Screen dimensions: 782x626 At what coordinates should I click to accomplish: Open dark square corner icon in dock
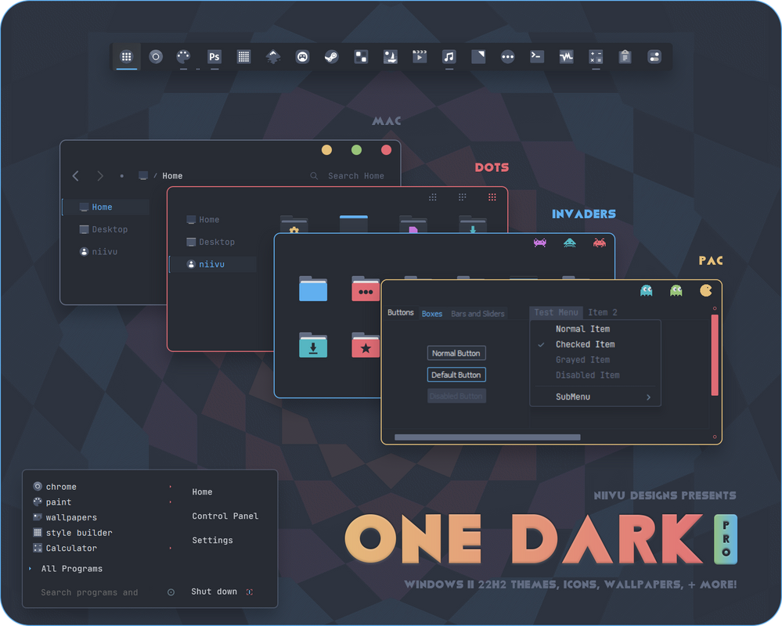click(478, 57)
